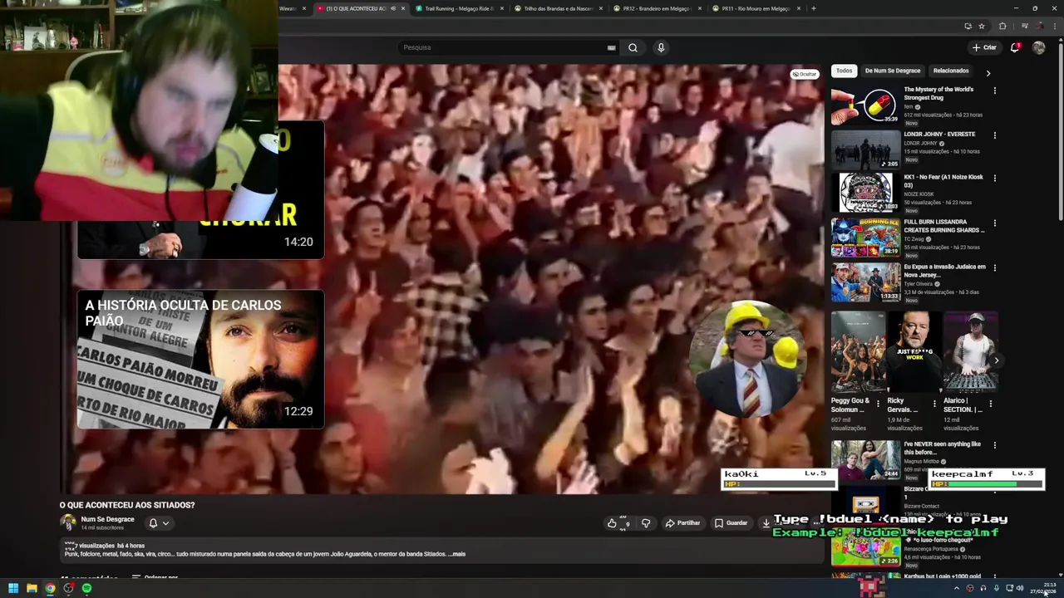Image resolution: width=1064 pixels, height=598 pixels.
Task: Open options for Mystery of World's Strongest Drug
Action: (x=994, y=90)
